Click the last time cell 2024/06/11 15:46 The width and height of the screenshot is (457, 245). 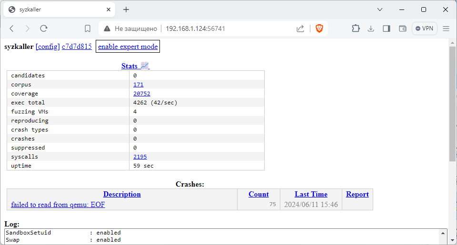(311, 205)
